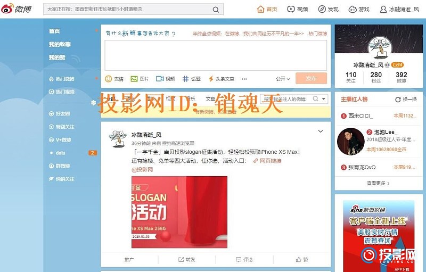Click the feed search magnifier icon
This screenshot has width=426, height=272.
(315, 99)
